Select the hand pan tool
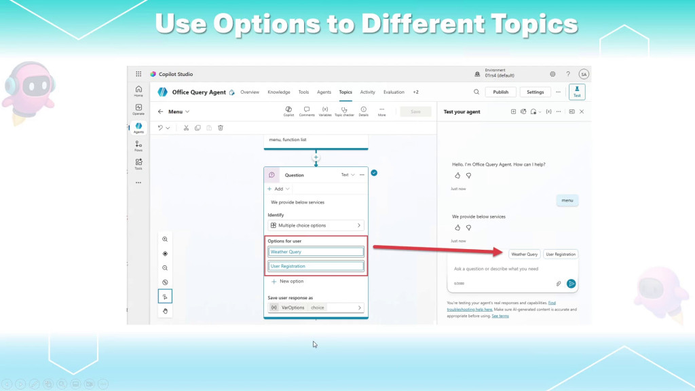 [165, 311]
